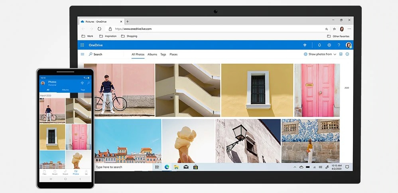Select the Pictures - OneDrive browser tab

coord(101,22)
